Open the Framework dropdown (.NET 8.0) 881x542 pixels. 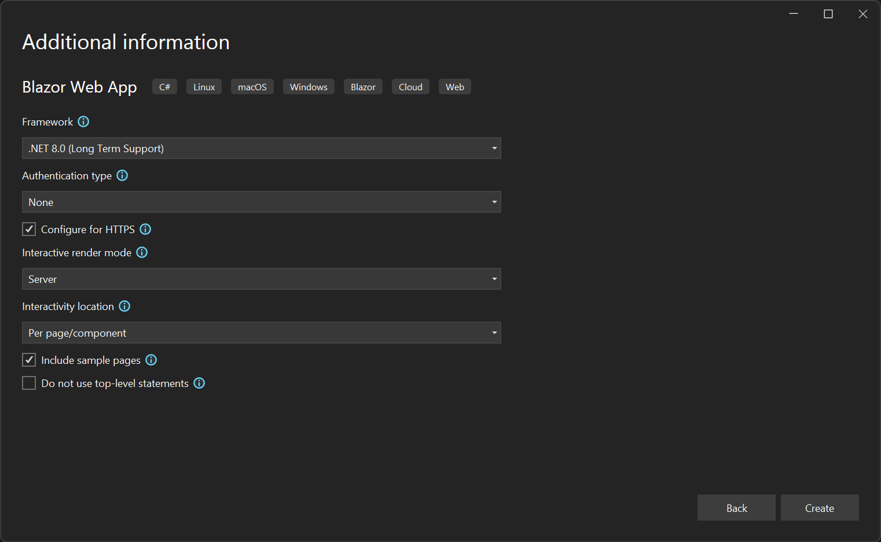tap(261, 148)
